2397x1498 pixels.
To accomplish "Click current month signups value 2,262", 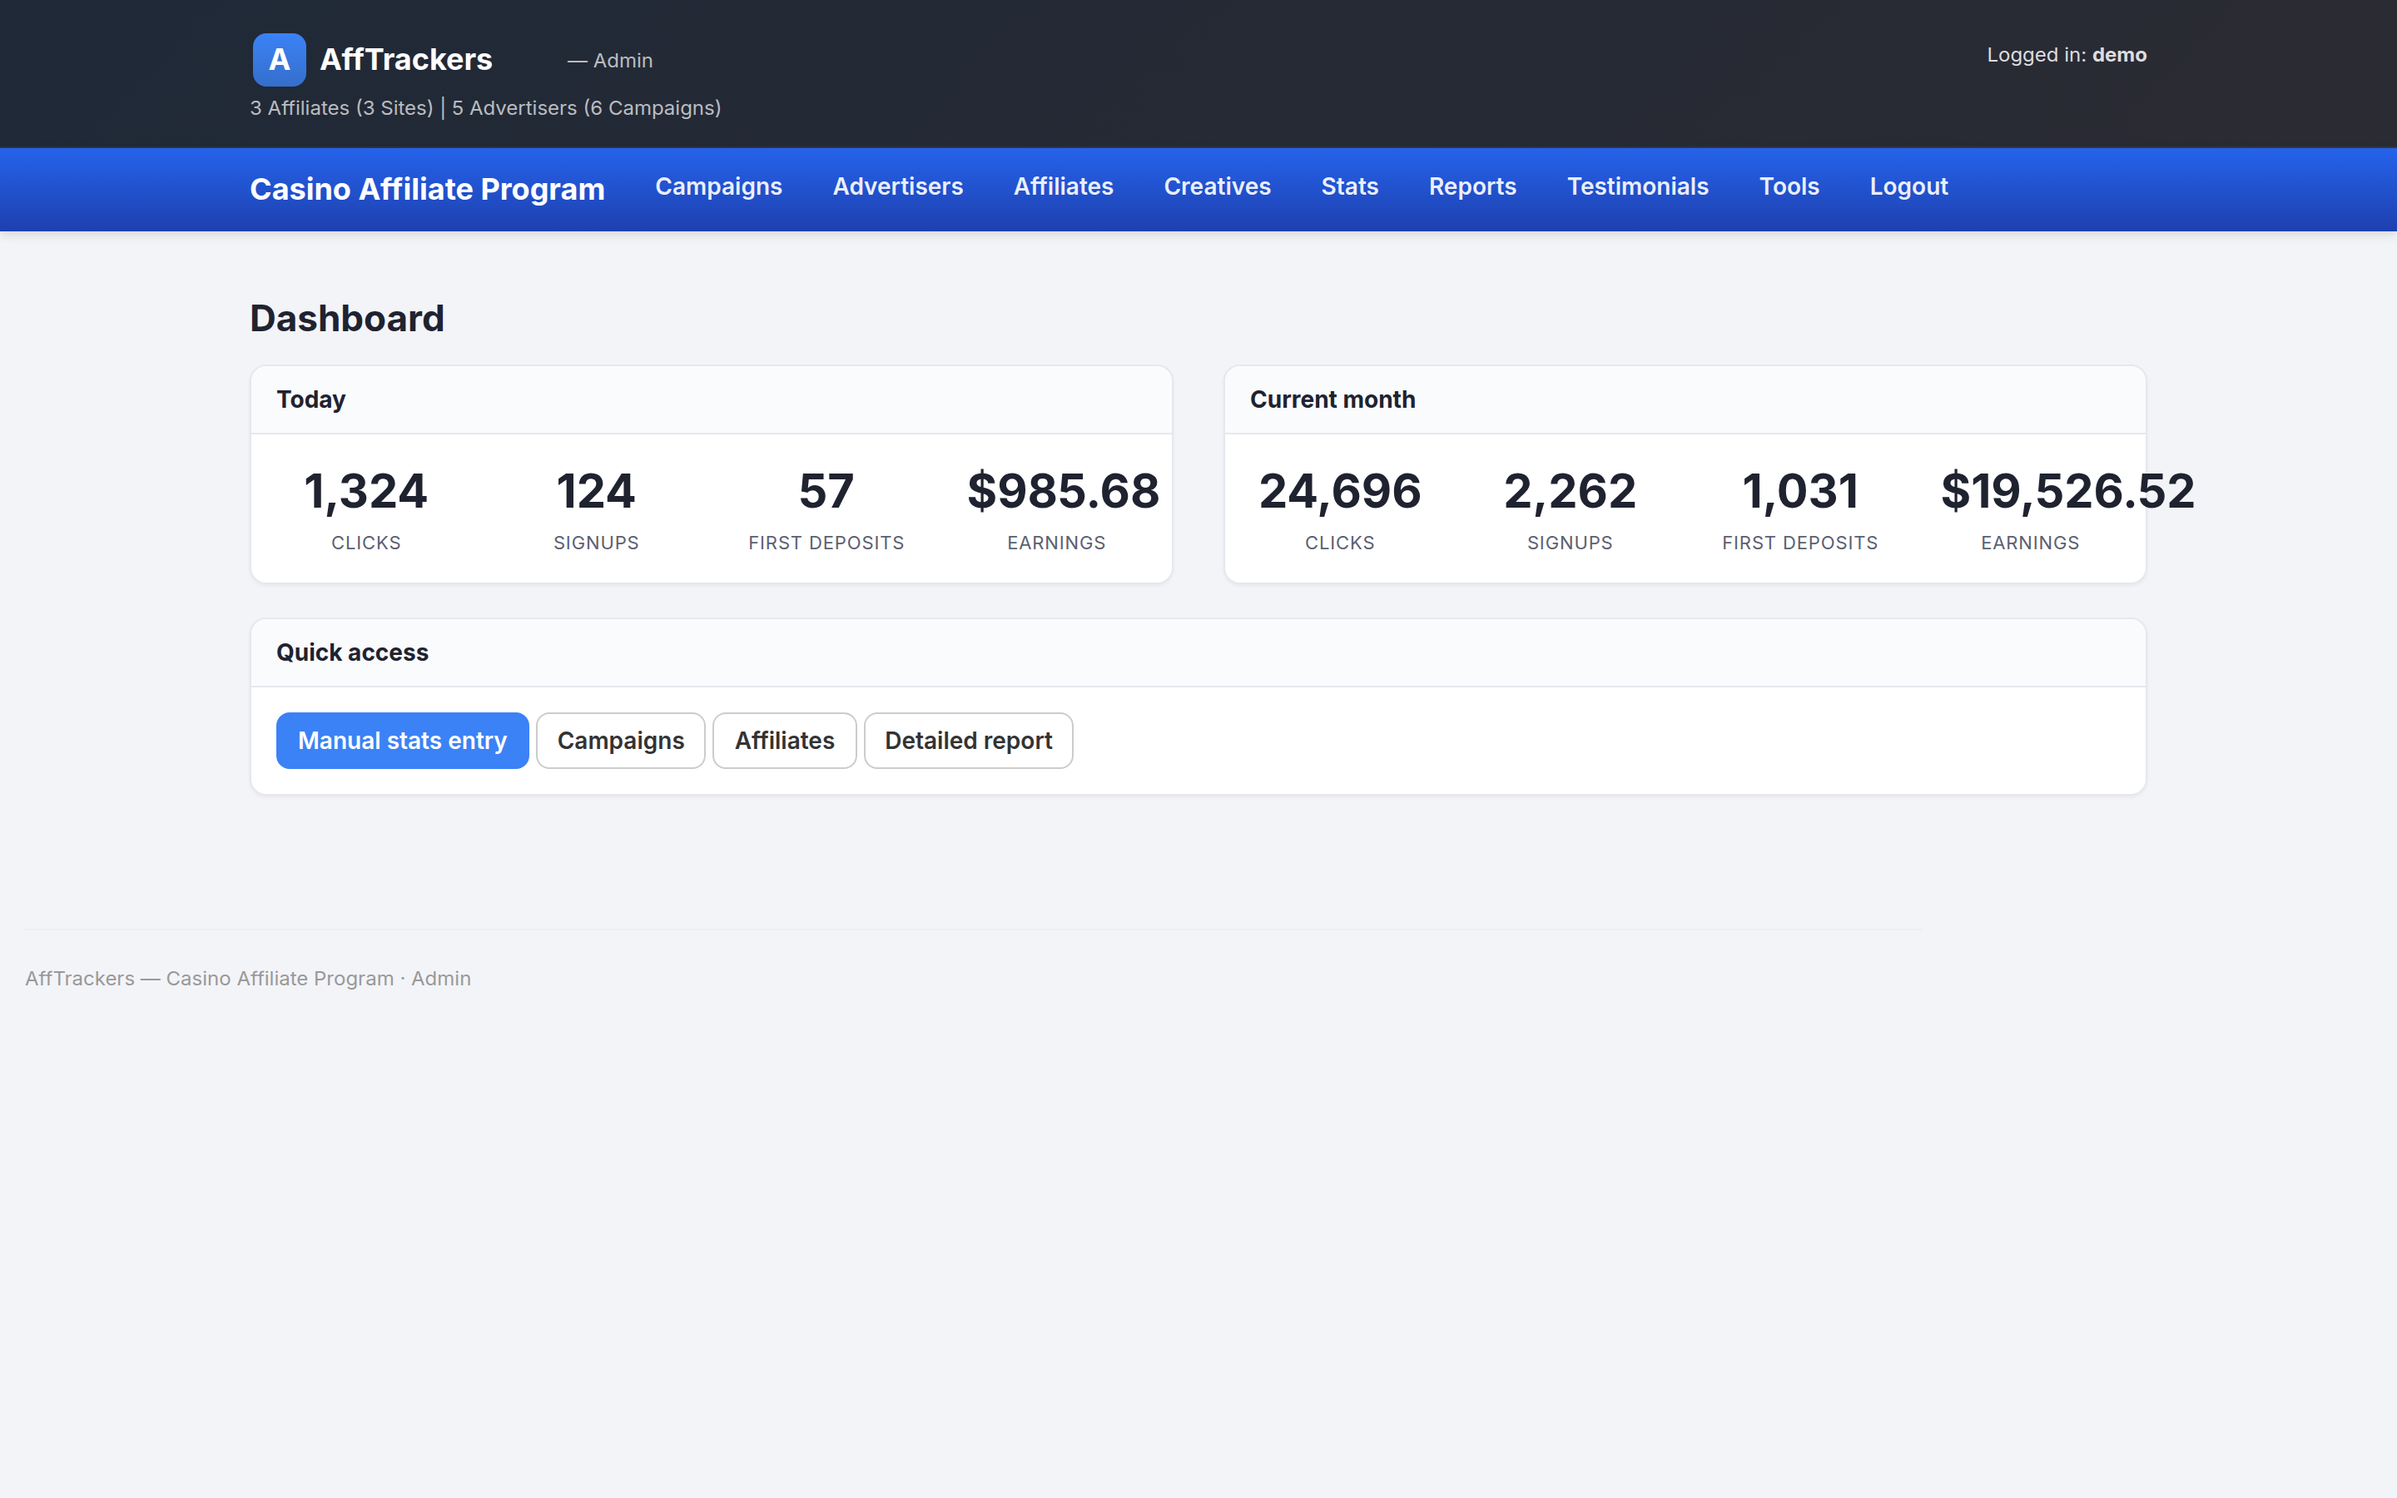I will pyautogui.click(x=1569, y=491).
